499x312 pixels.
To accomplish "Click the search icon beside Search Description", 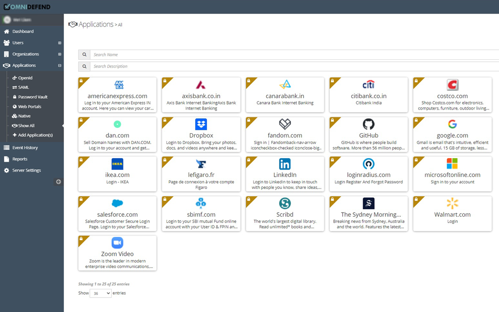I will click(x=84, y=66).
